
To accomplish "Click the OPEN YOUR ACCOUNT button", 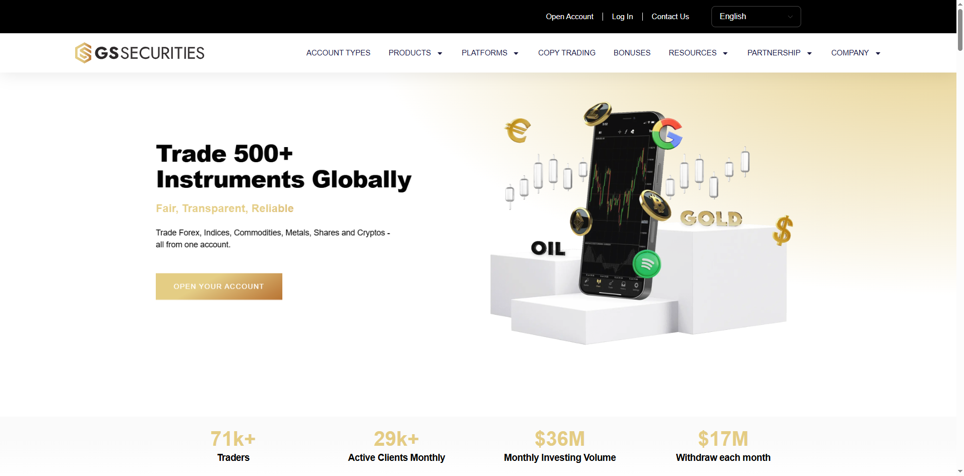I will tap(219, 286).
